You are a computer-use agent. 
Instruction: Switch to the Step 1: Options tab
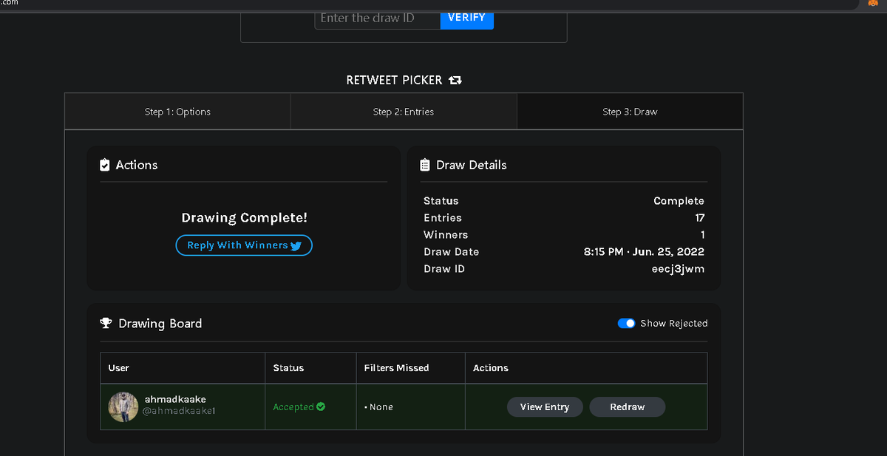[177, 111]
